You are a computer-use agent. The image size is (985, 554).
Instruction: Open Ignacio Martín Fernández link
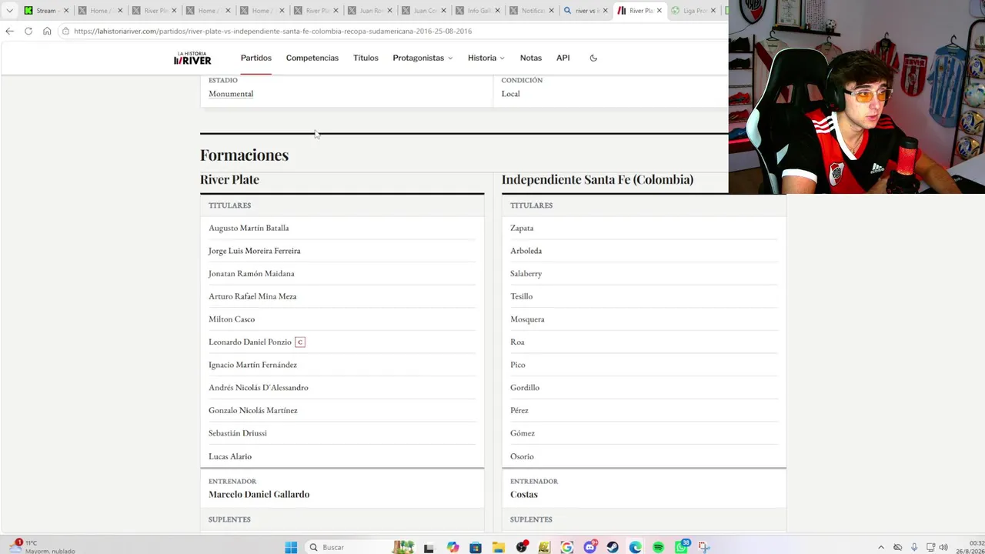[x=252, y=365]
